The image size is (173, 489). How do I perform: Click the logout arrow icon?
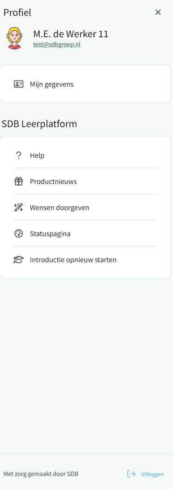[x=131, y=474]
